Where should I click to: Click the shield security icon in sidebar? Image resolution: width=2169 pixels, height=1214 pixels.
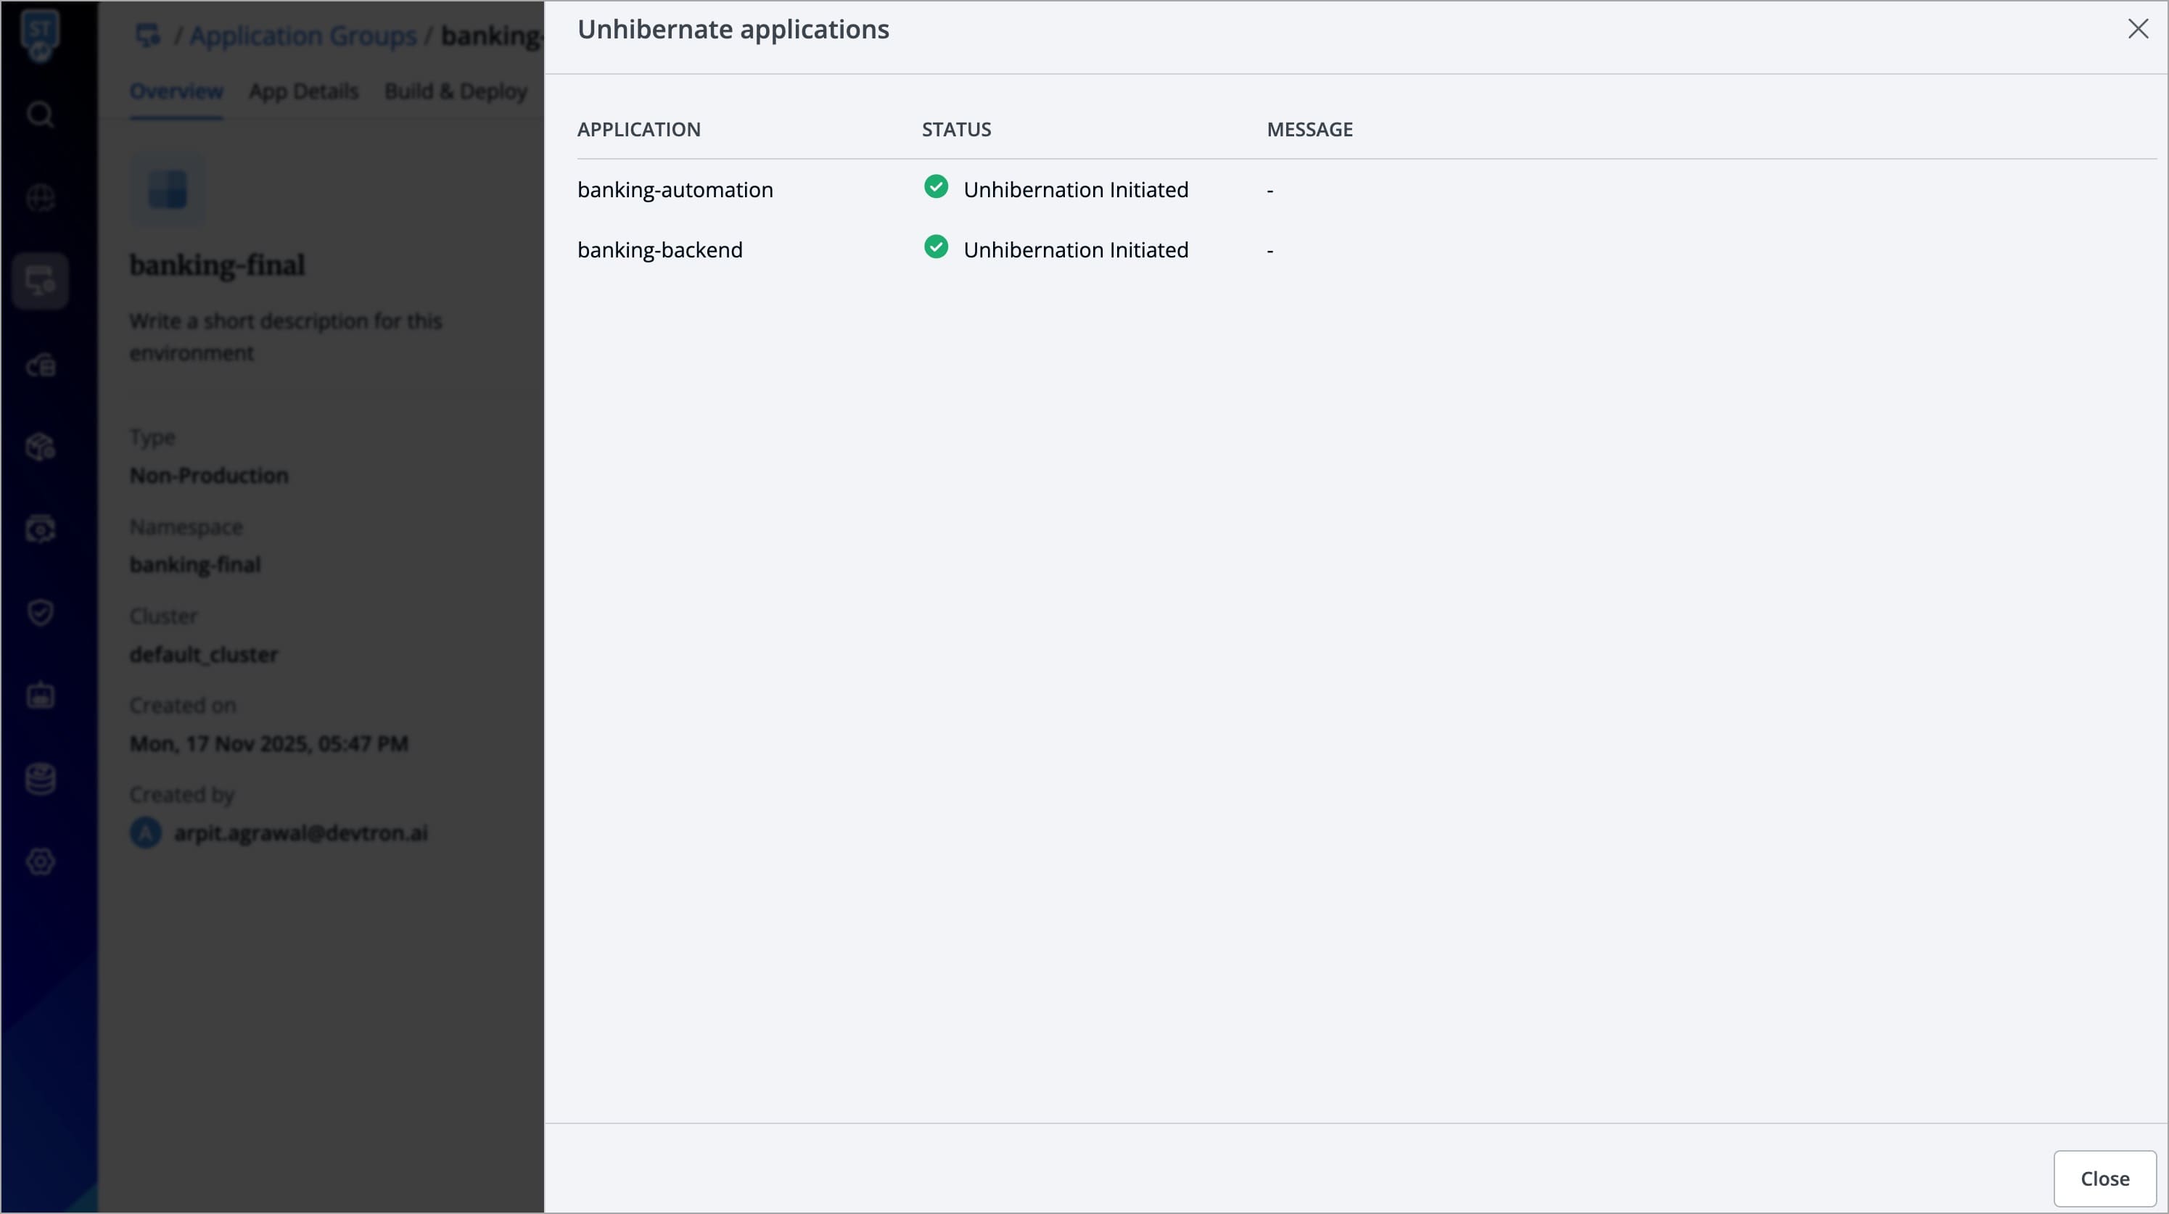(x=41, y=612)
